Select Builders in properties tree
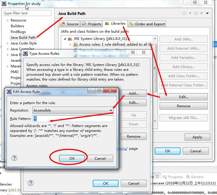217x195 pixels. pos(17,26)
